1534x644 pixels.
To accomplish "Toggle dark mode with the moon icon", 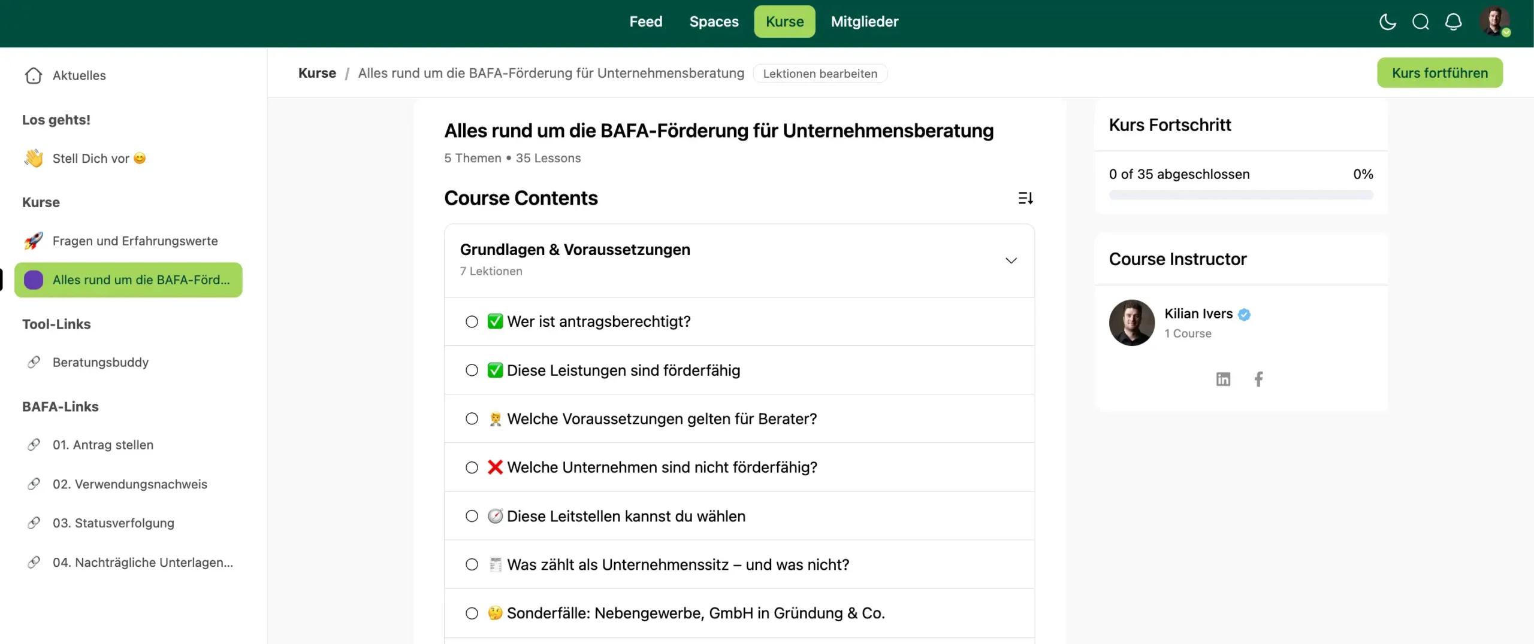I will (1387, 22).
